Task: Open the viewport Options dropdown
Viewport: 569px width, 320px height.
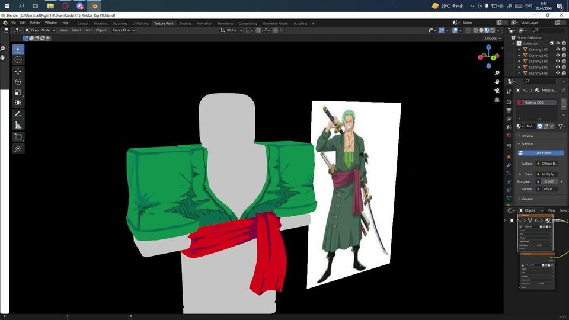Action: tap(493, 38)
